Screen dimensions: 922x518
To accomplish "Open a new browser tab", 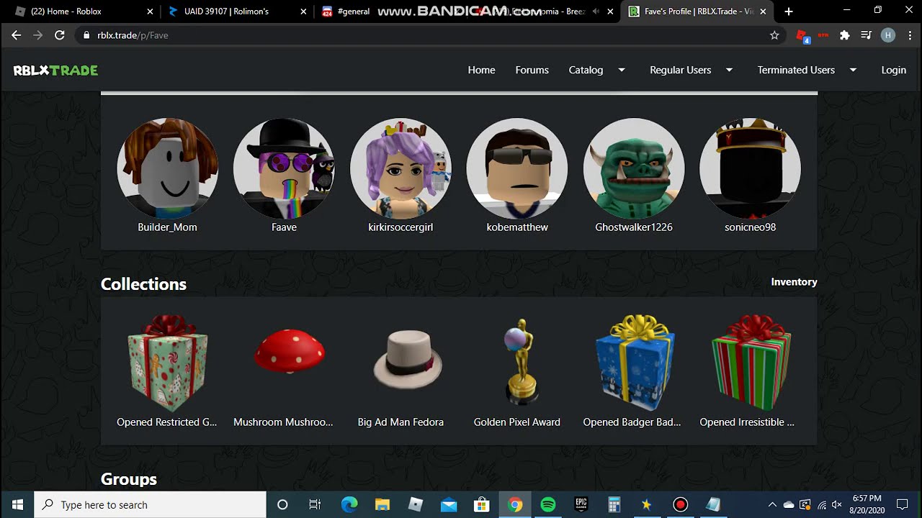I will point(789,12).
